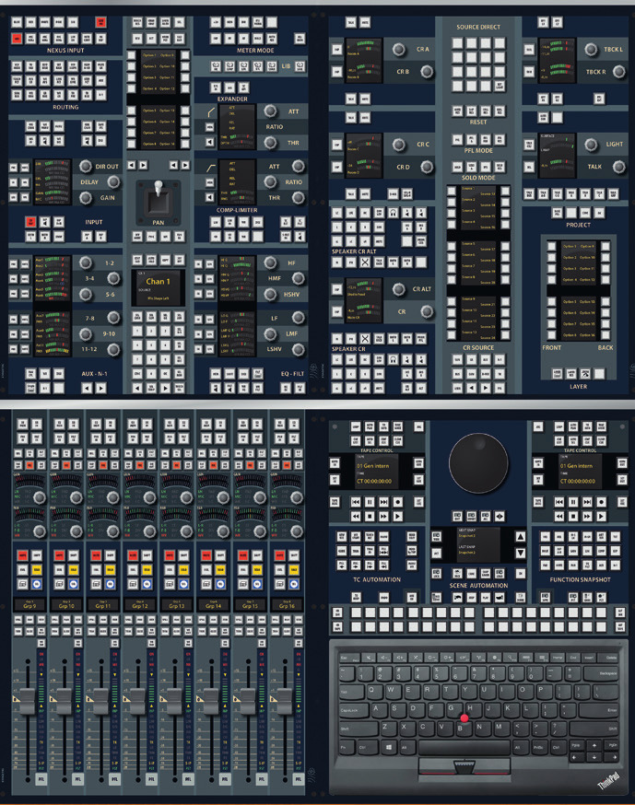635x805 pixels.
Task: Click the LIGHT knob
Action: 591,145
